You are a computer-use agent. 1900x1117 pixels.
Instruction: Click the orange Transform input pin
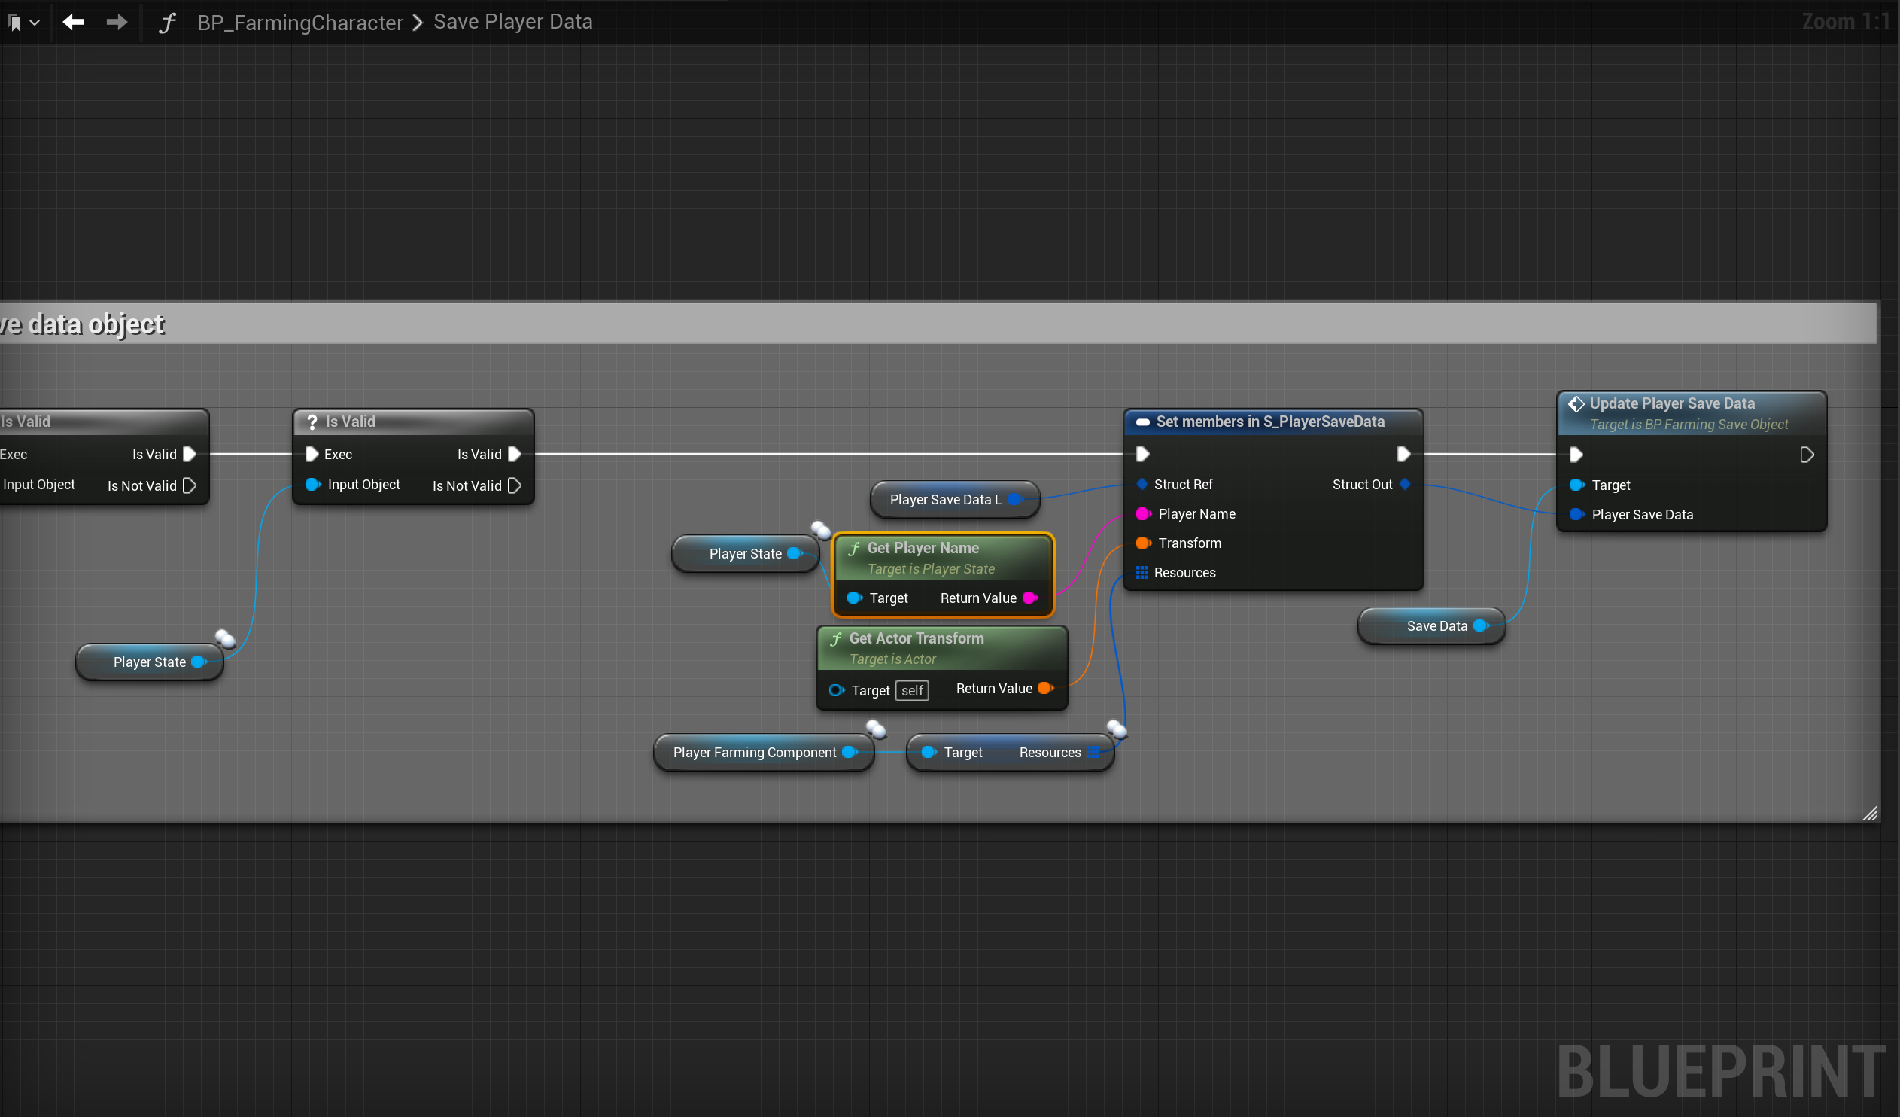coord(1142,543)
